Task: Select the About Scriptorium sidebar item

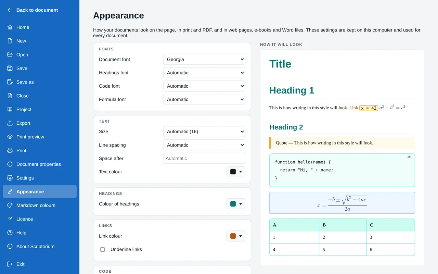Action: pos(40,246)
